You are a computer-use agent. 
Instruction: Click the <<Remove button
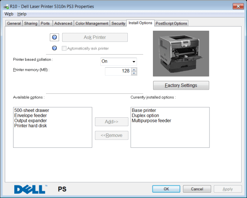[x=112, y=135]
